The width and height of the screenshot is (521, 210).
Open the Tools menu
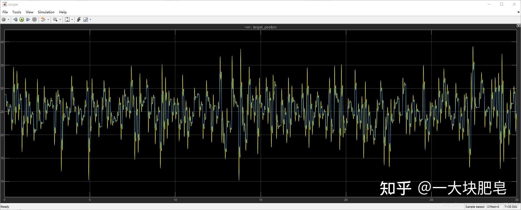pyautogui.click(x=17, y=12)
